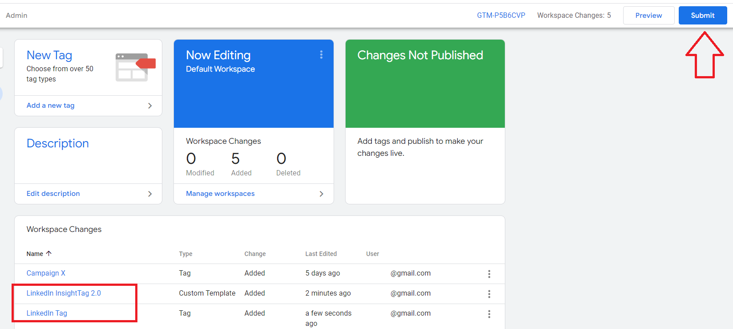Screen dimensions: 733x329
Task: Click the Edit description link
Action: 53,194
